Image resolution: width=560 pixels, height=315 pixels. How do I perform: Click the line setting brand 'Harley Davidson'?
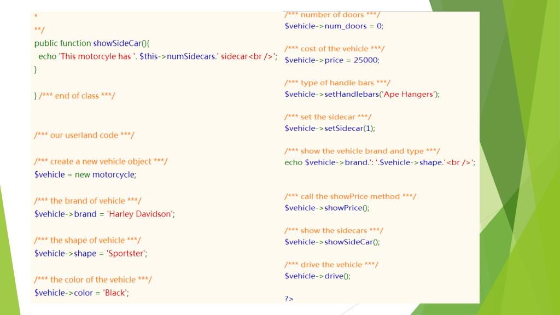coord(104,214)
